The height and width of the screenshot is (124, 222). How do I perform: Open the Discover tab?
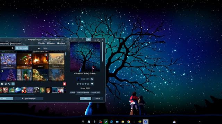tap(4, 44)
